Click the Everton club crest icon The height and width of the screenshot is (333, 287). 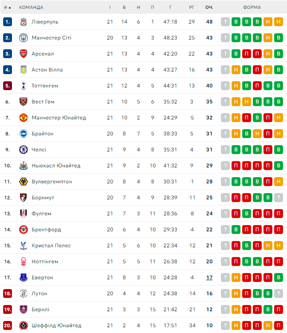(24, 277)
